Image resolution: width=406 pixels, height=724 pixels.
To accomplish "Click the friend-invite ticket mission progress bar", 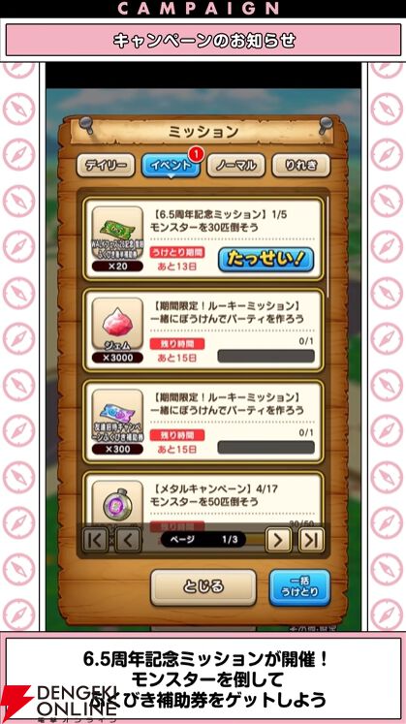I will (265, 447).
